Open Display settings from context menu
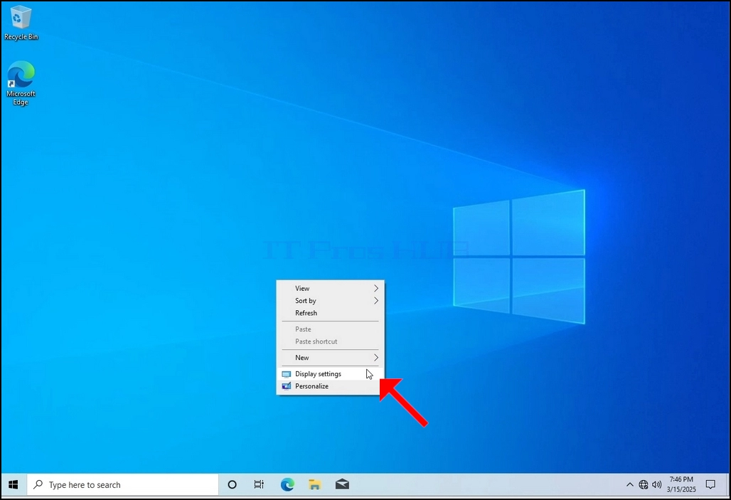The width and height of the screenshot is (731, 500). [x=331, y=374]
